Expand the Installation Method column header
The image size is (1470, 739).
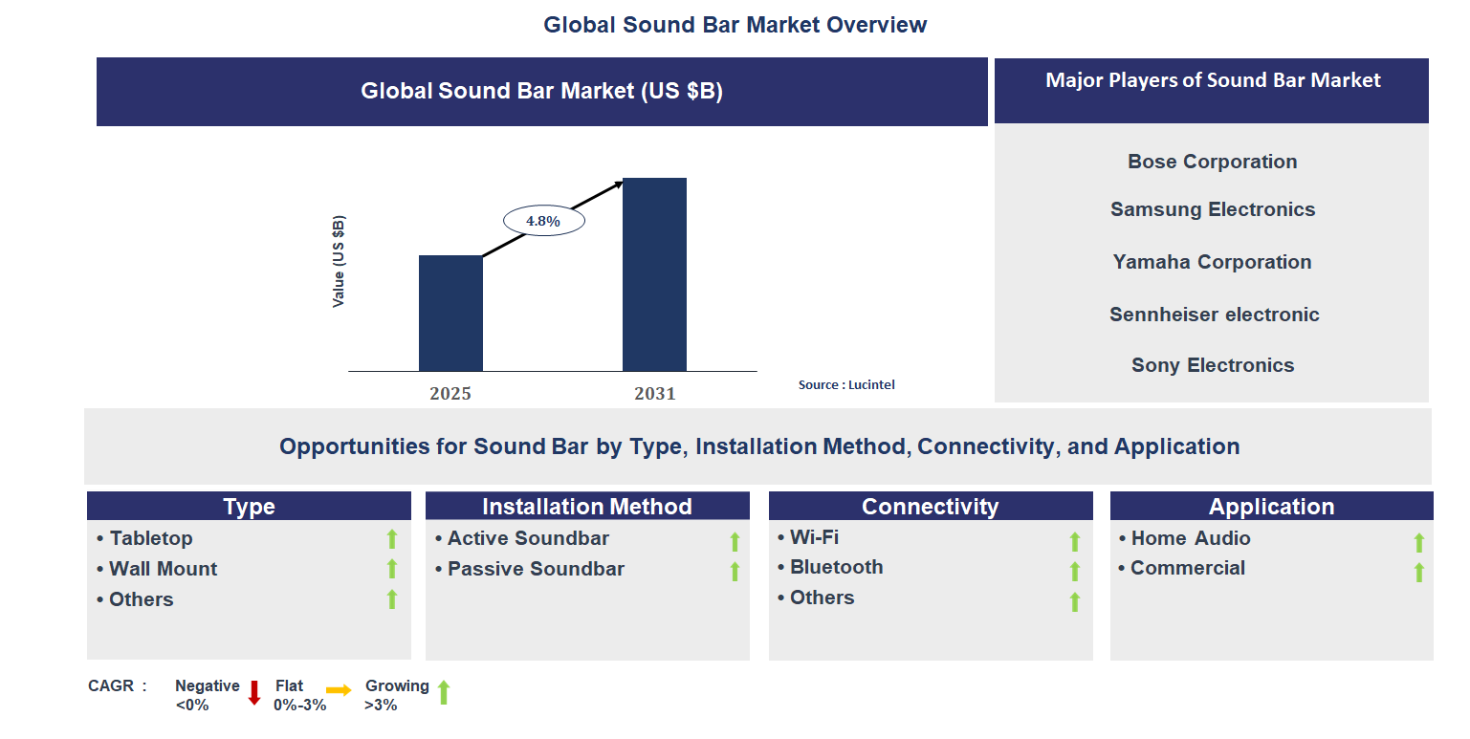click(587, 506)
